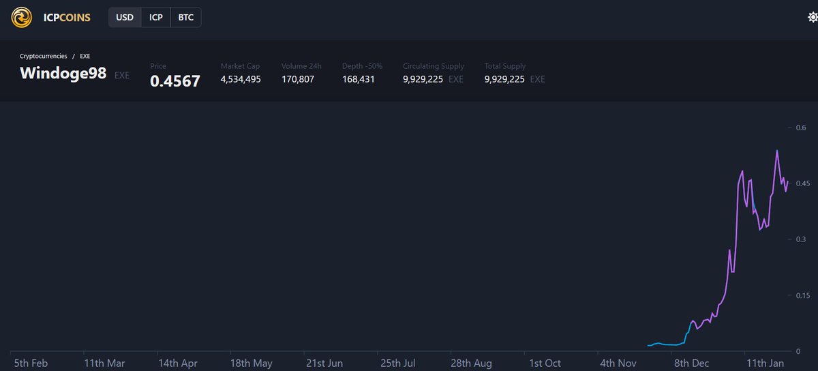Click the 21st Jun axis label
The image size is (818, 371).
coord(324,363)
